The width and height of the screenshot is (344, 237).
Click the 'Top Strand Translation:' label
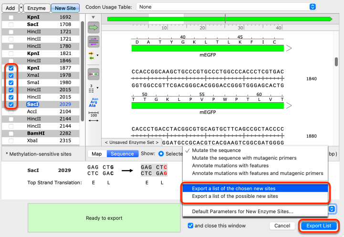tap(54, 183)
